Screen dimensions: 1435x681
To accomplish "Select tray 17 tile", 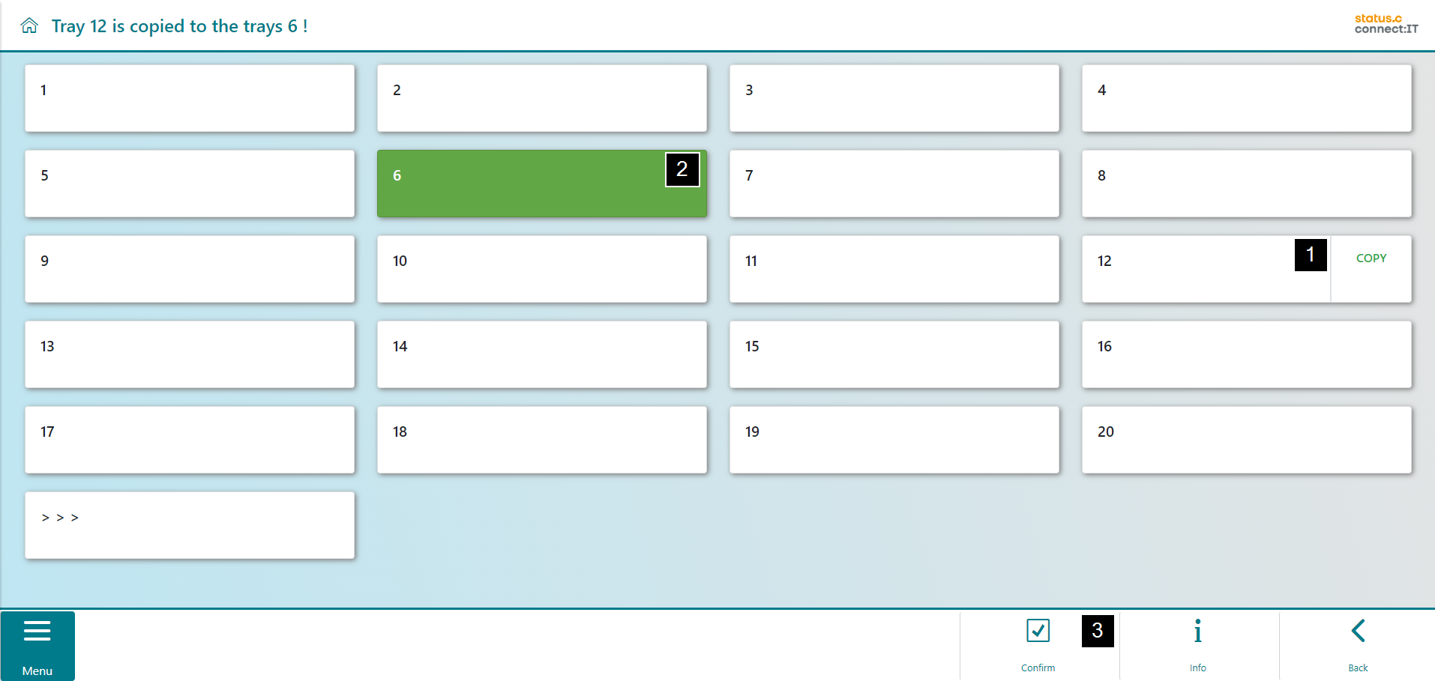I will point(190,440).
